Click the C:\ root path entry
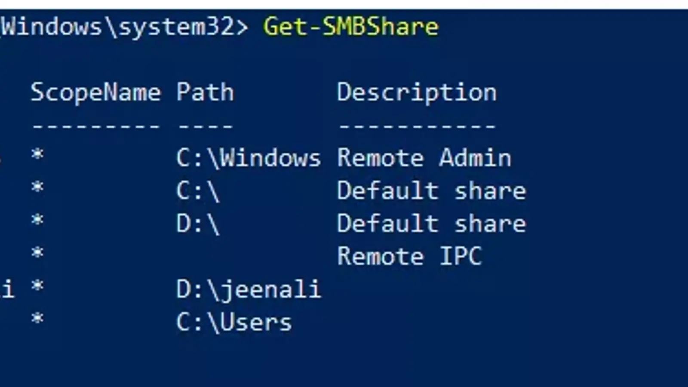The height and width of the screenshot is (387, 688). (x=198, y=191)
